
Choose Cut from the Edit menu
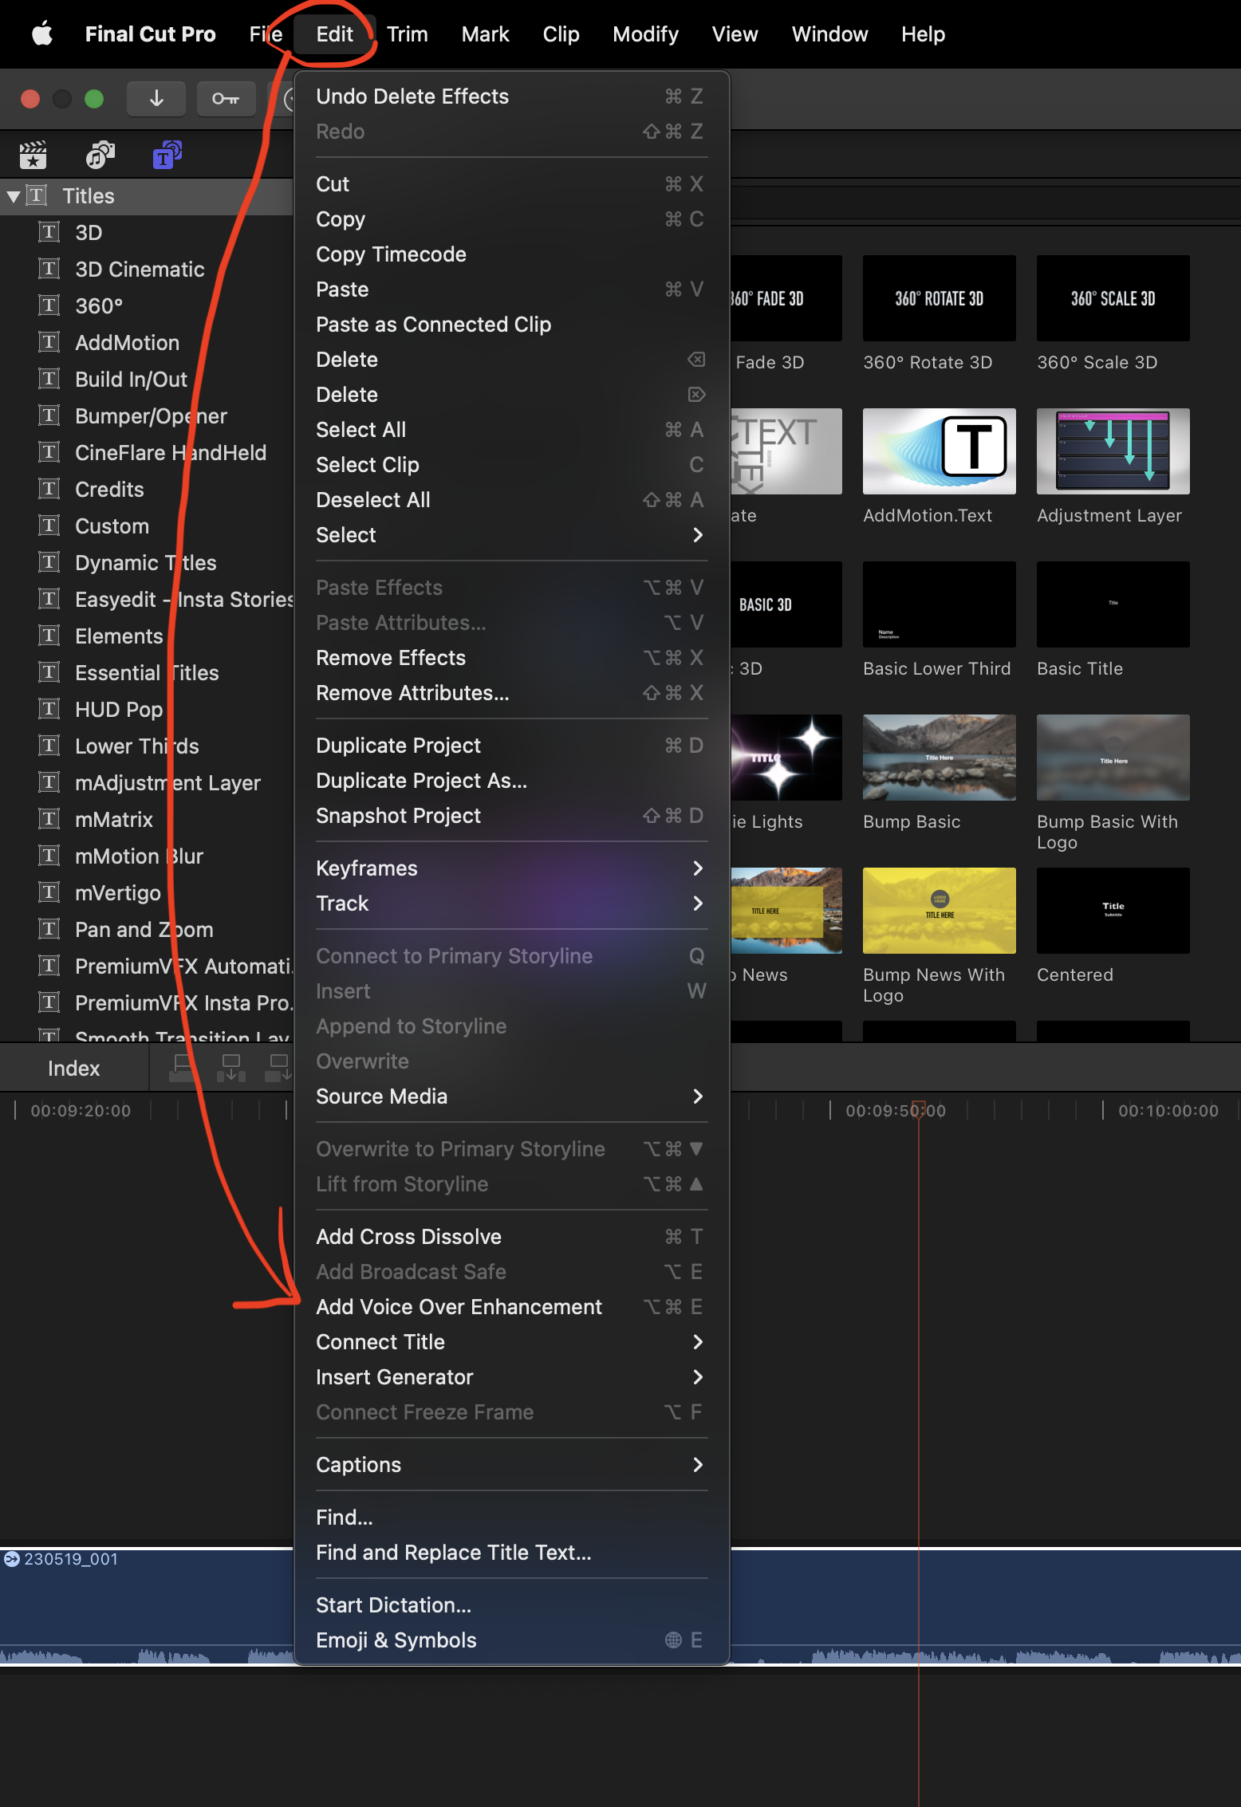(511, 184)
